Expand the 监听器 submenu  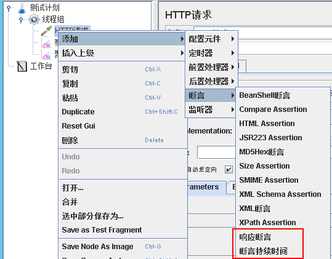point(211,110)
